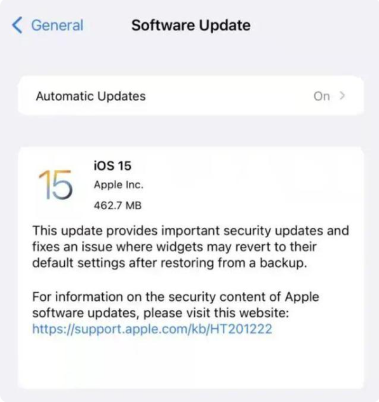Image resolution: width=379 pixels, height=402 pixels.
Task: Click the 'On' status of Automatic Updates
Action: click(x=322, y=97)
